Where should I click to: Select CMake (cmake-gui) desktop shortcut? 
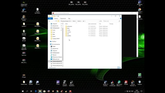(x=112, y=83)
